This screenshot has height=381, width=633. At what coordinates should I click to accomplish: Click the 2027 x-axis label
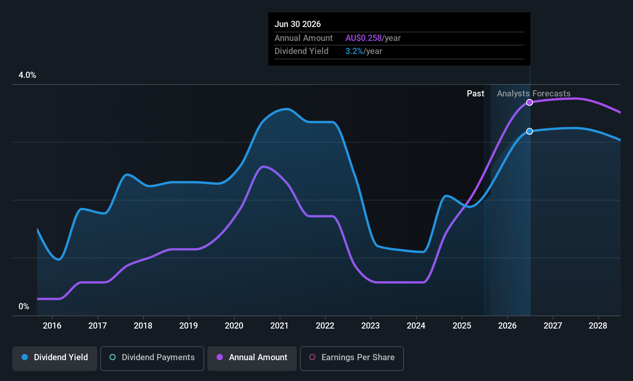click(553, 326)
